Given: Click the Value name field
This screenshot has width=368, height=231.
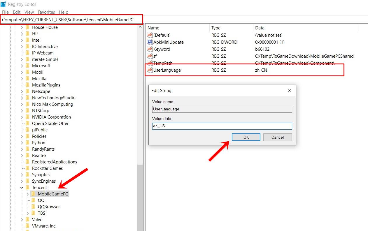Looking at the screenshot, I should click(x=222, y=109).
